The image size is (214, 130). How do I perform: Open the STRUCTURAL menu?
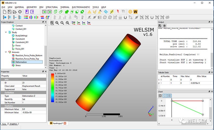pyautogui.click(x=52, y=7)
